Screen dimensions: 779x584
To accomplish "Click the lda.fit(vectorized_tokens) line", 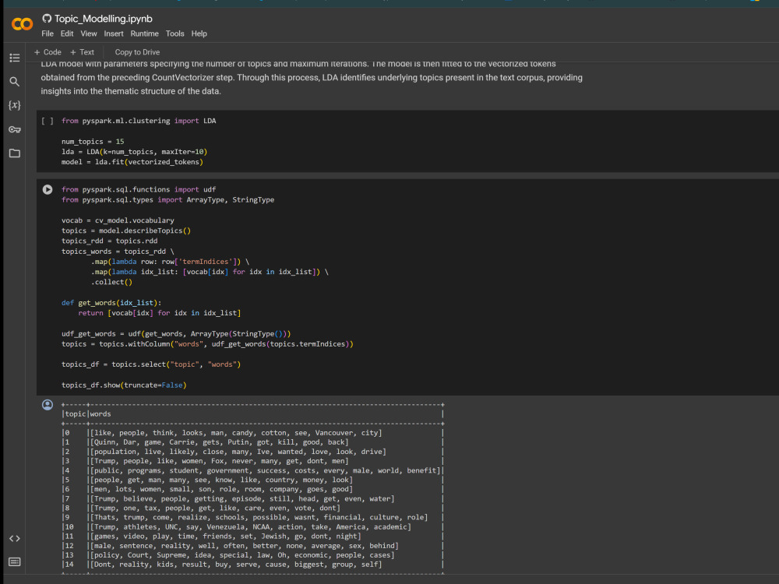I will (132, 162).
